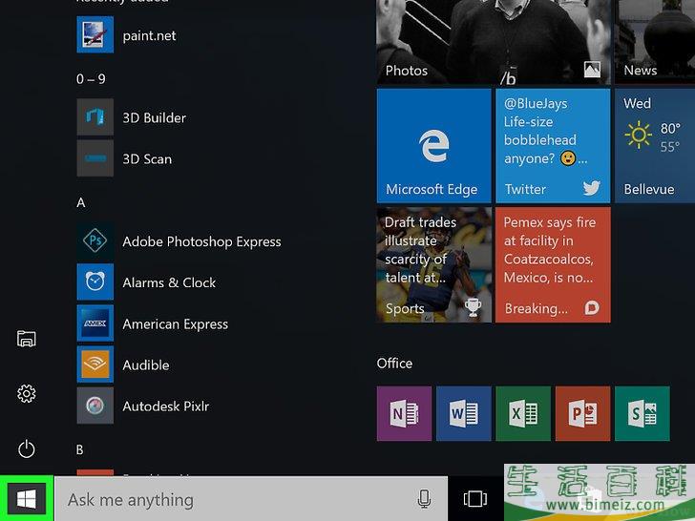This screenshot has width=695, height=521.
Task: Click the paint.net label text
Action: click(x=149, y=36)
